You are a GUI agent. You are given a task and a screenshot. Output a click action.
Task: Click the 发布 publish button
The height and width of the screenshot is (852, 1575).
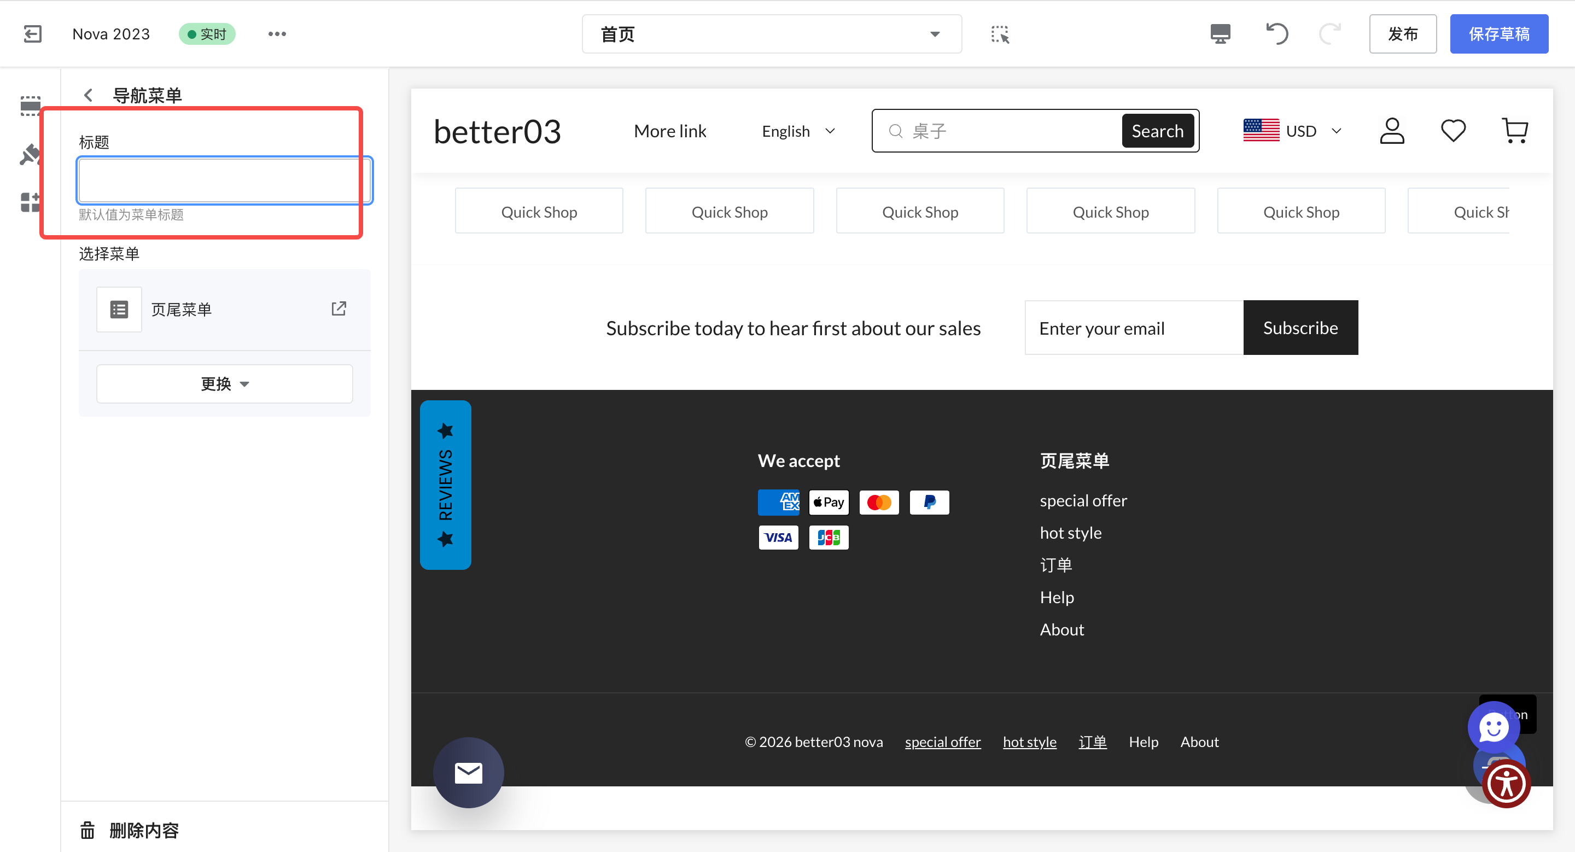coord(1403,34)
